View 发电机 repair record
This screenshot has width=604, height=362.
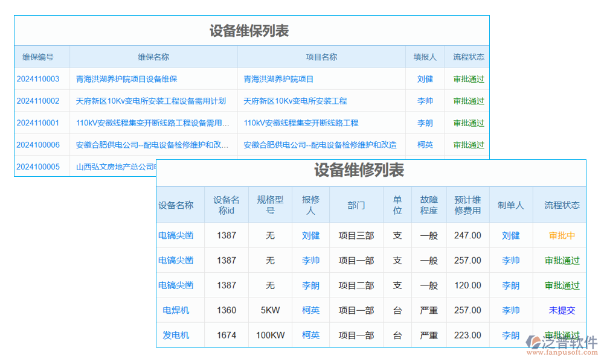[177, 335]
